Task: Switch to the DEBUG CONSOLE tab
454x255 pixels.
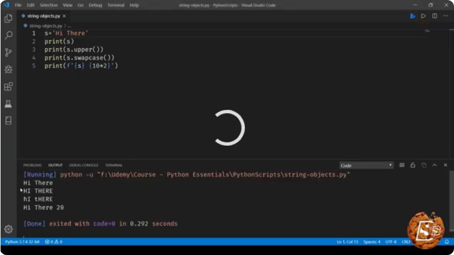Action: pyautogui.click(x=84, y=165)
